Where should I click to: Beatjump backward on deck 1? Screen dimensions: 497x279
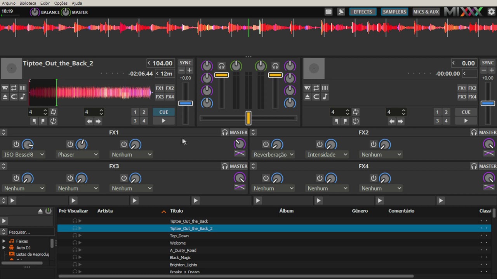coord(90,121)
